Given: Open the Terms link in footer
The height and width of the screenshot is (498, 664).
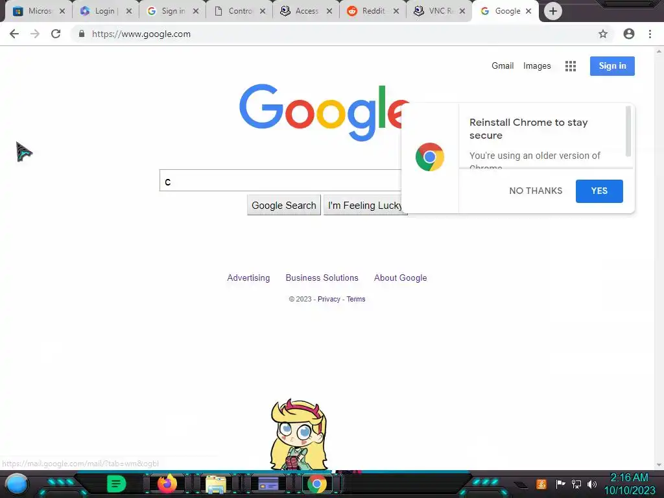Looking at the screenshot, I should pyautogui.click(x=356, y=299).
